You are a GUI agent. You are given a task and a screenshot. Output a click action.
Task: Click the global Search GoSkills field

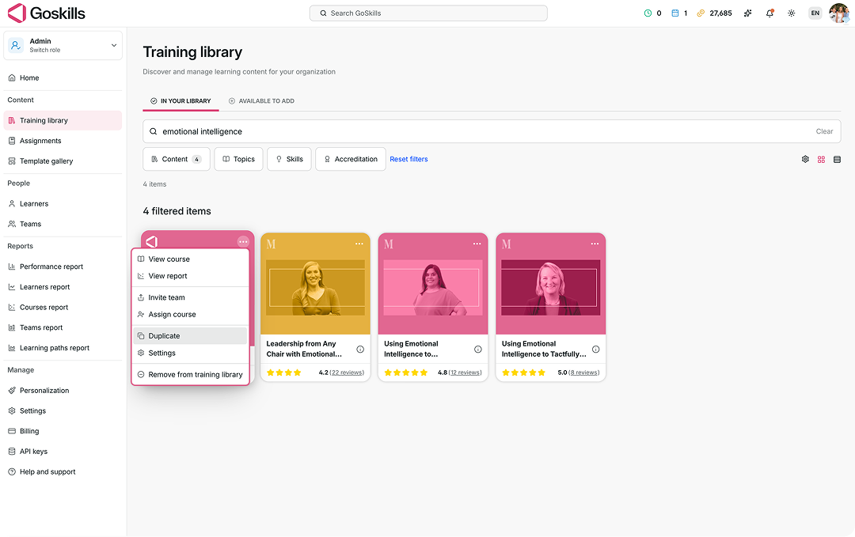pyautogui.click(x=428, y=13)
